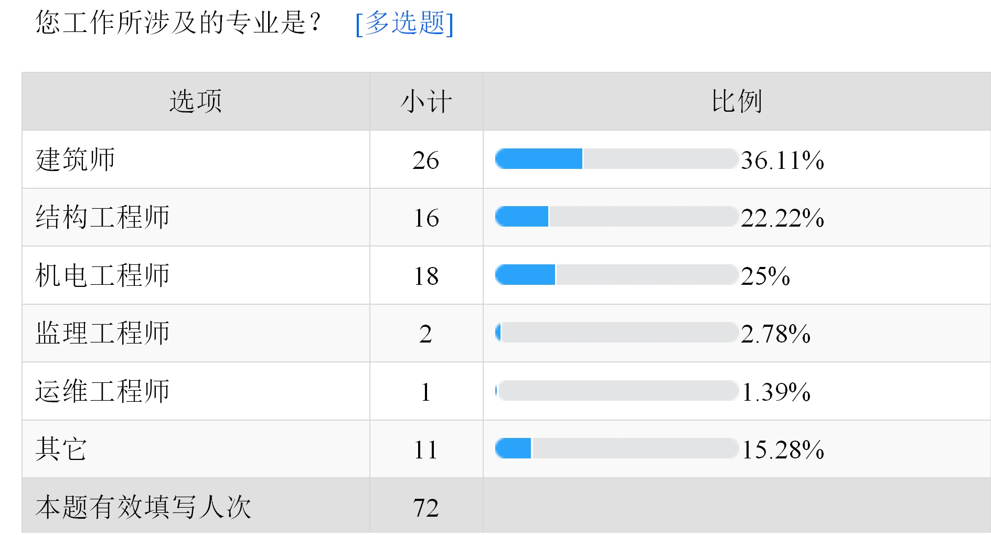This screenshot has height=535, width=991.
Task: Click the 运维工程师 option row label
Action: click(x=102, y=391)
